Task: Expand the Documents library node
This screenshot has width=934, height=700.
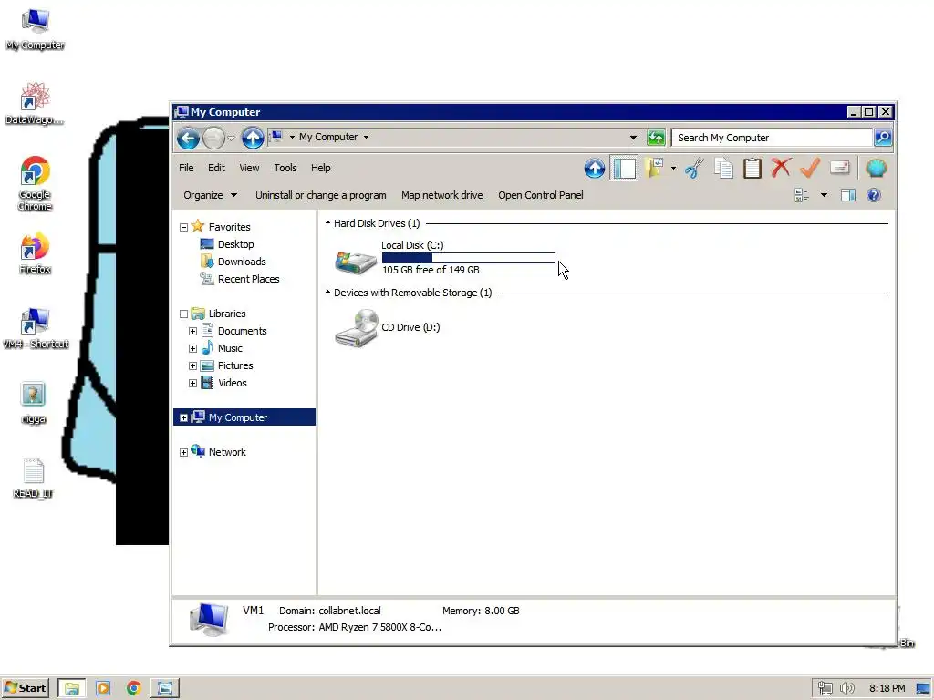Action: pyautogui.click(x=193, y=331)
